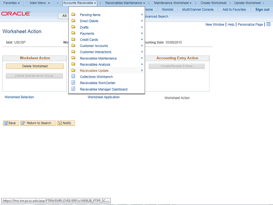The height and width of the screenshot is (205, 273).
Task: Click the Collections Workbench page icon
Action: [x=73, y=76]
